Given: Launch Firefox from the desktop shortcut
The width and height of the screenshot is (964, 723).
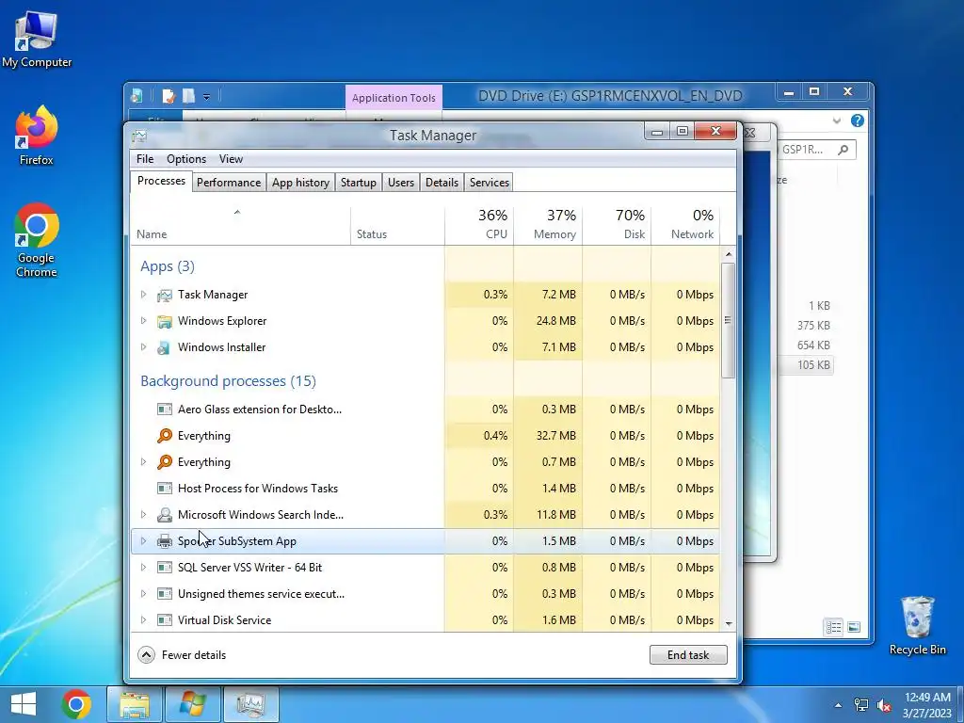Looking at the screenshot, I should coord(37,136).
